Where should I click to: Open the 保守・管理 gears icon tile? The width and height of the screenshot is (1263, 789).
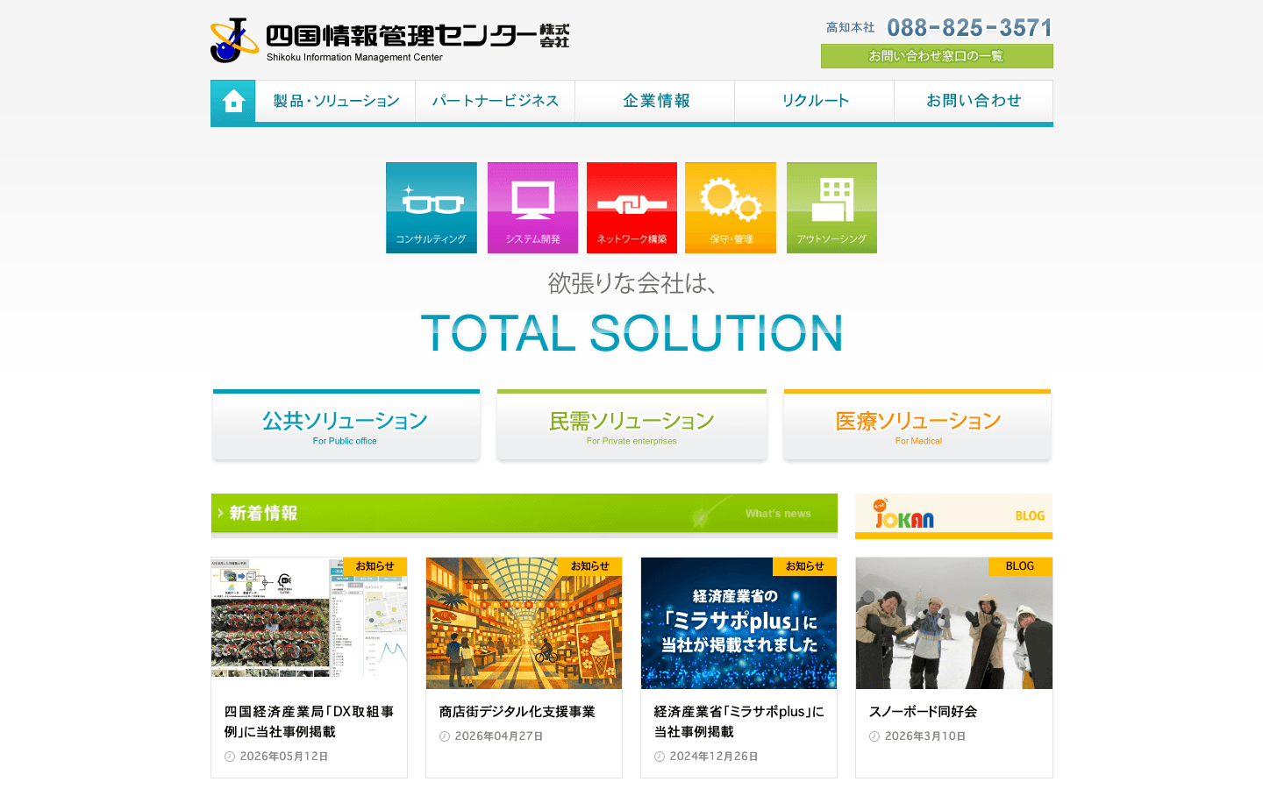(731, 208)
